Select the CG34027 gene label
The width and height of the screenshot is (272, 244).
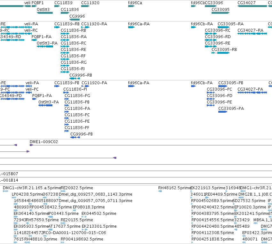pos(246,3)
